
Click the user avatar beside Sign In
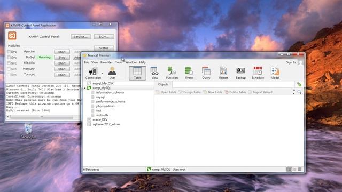pos(300,63)
